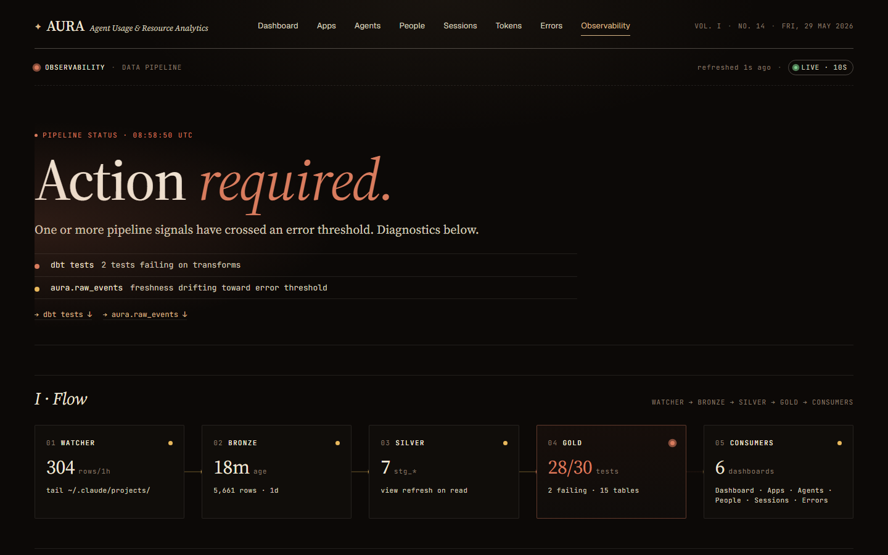Open the Dashboard nav tab
Screen dimensions: 888x555
click(278, 26)
